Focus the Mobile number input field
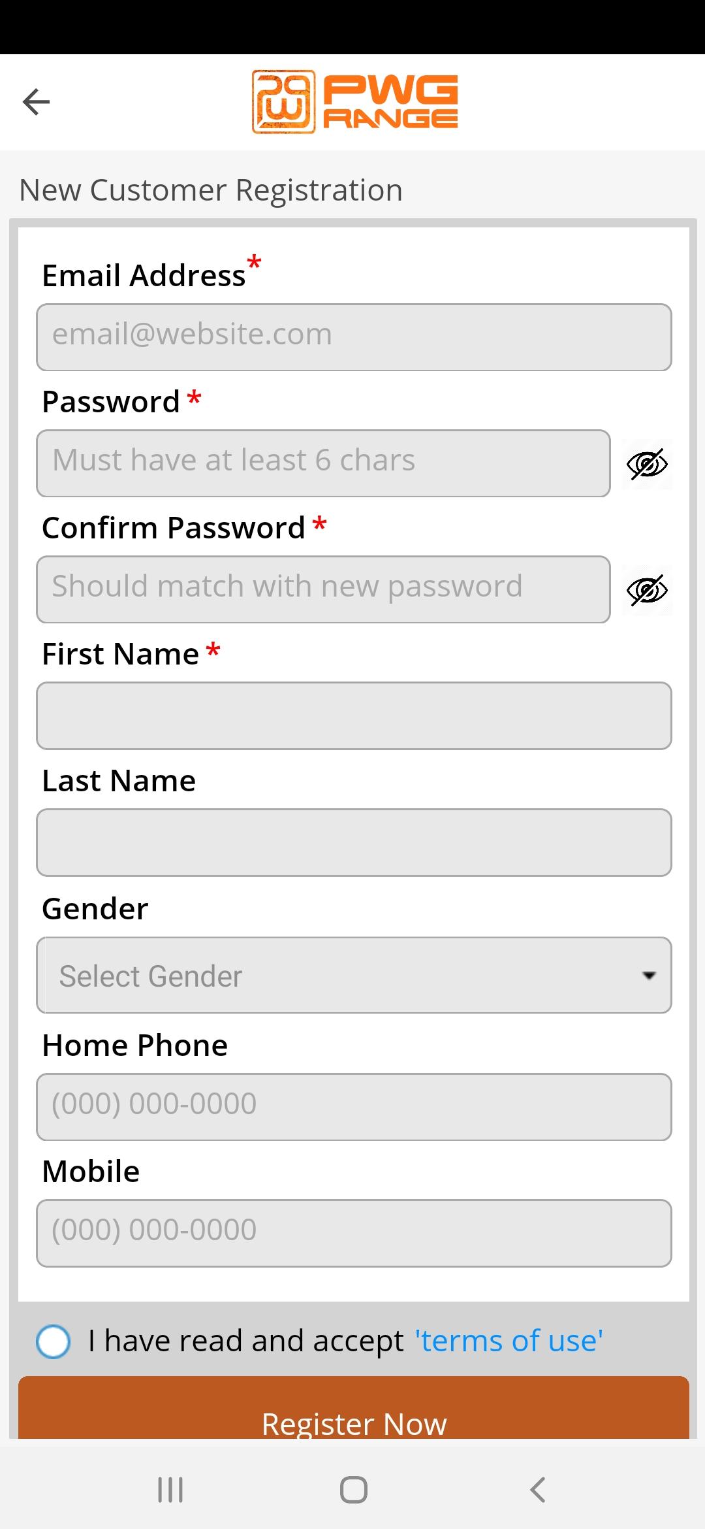The width and height of the screenshot is (705, 1529). (x=354, y=1233)
